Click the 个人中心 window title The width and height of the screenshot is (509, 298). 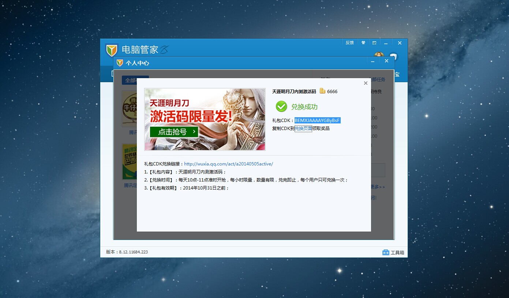(138, 63)
